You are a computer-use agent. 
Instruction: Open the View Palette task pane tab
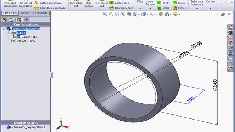click(x=230, y=48)
